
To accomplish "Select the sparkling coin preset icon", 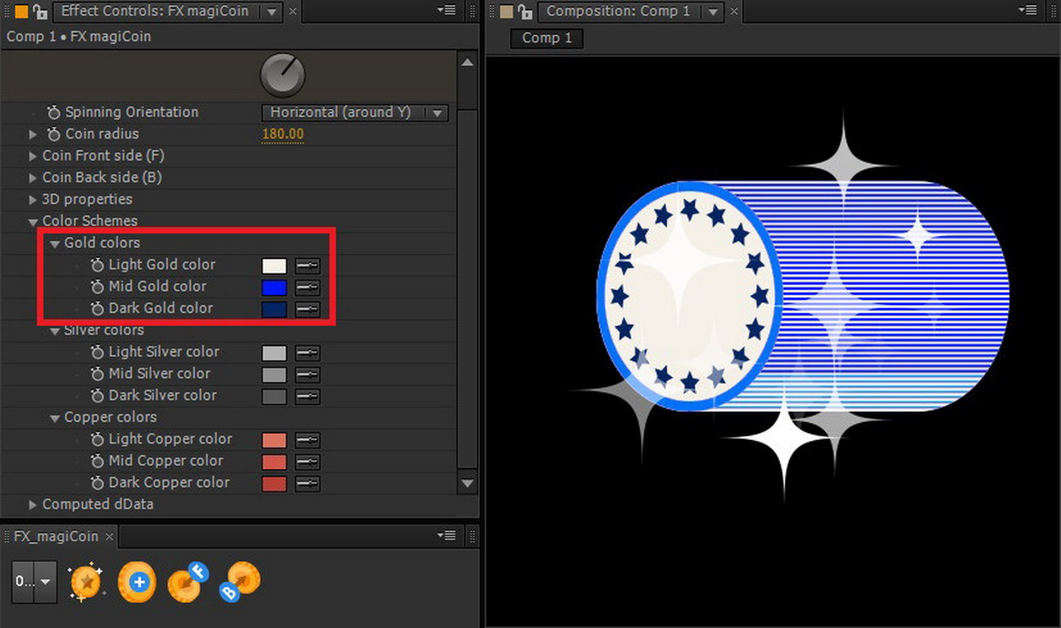I will [x=85, y=582].
